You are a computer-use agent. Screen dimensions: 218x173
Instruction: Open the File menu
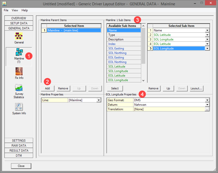6,10
